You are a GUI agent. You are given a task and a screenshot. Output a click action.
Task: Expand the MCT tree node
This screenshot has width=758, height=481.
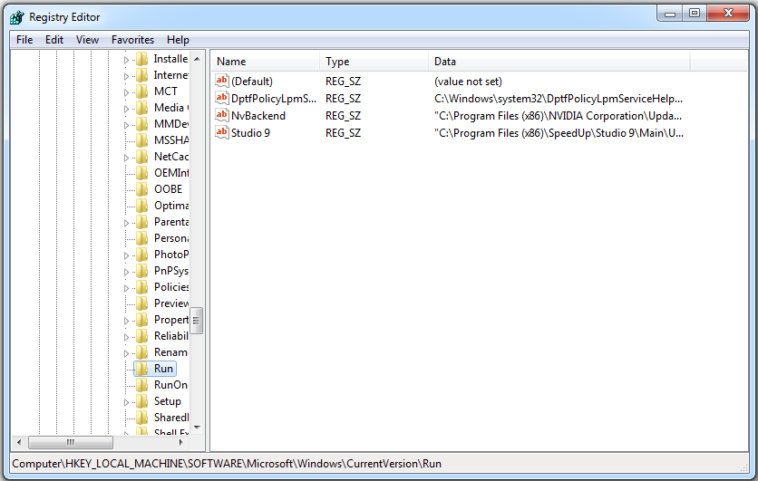126,92
